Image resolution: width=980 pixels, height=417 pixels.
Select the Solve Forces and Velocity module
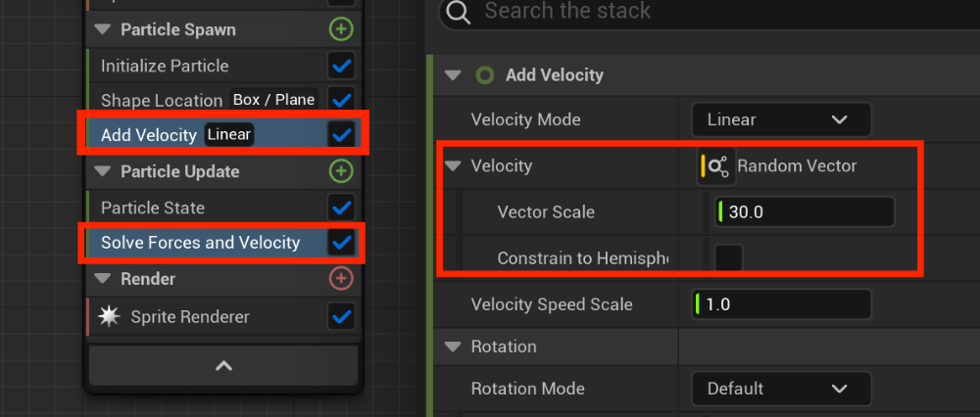[x=200, y=243]
